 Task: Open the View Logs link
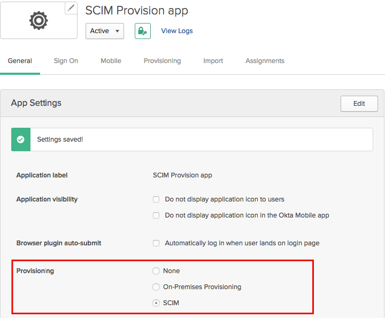point(177,31)
